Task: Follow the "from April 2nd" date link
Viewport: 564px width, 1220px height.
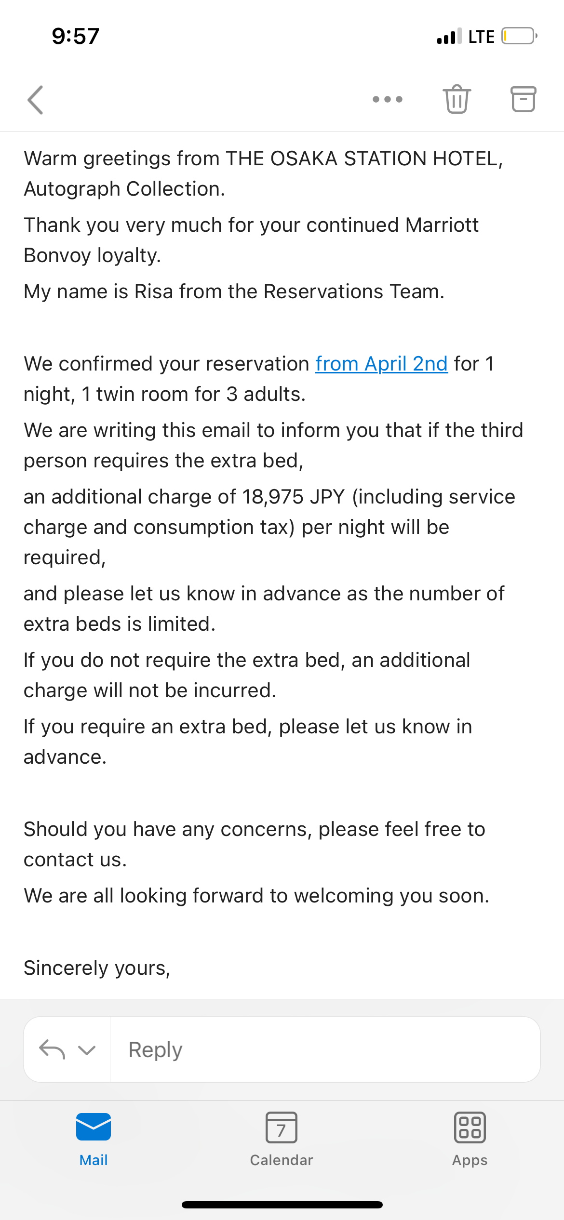Action: tap(381, 364)
